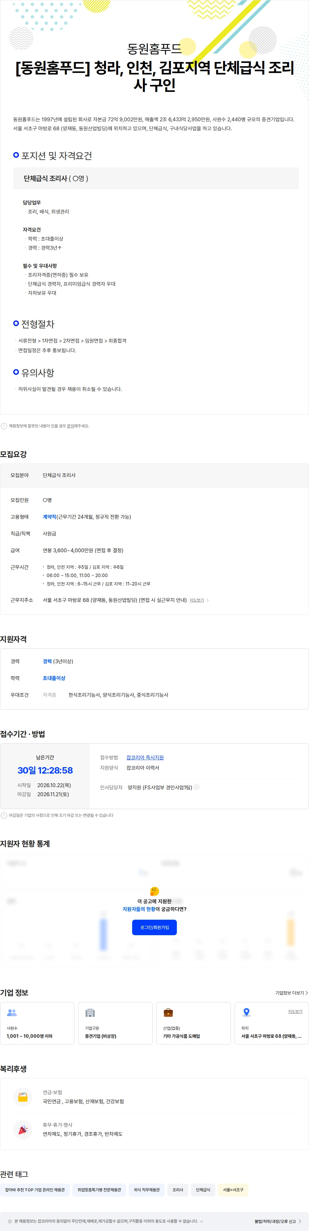
Task: Click the 위치 map pin icon
Action: 247,1012
